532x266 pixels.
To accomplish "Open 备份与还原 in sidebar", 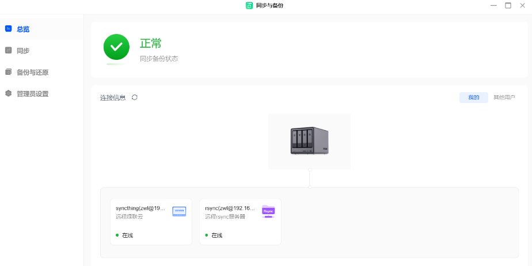I will click(x=32, y=73).
